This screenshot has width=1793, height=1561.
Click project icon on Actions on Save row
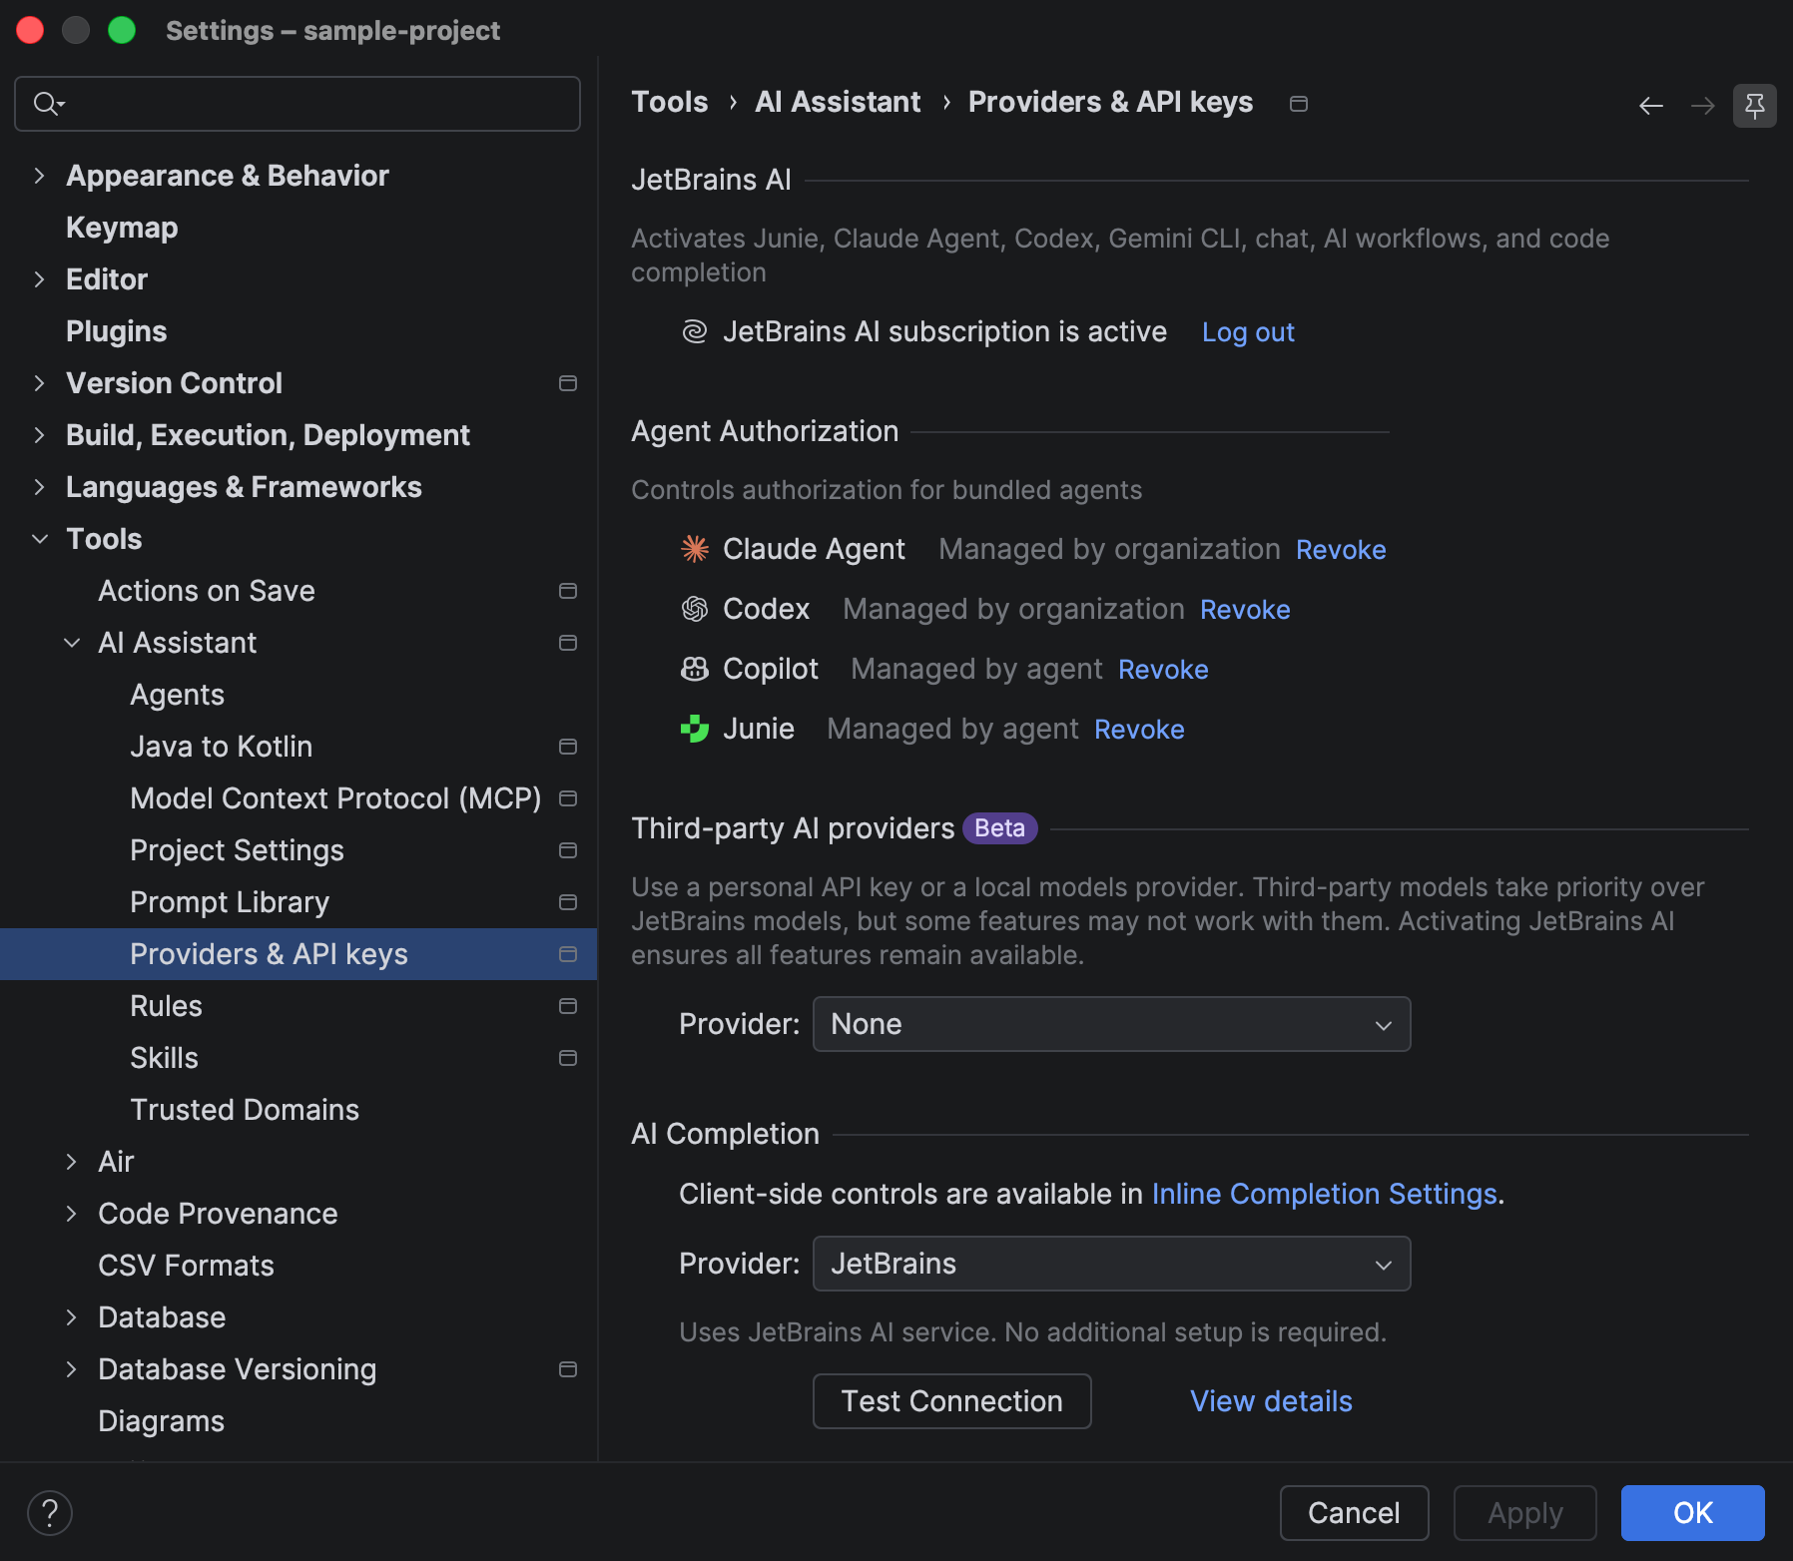[x=568, y=591]
